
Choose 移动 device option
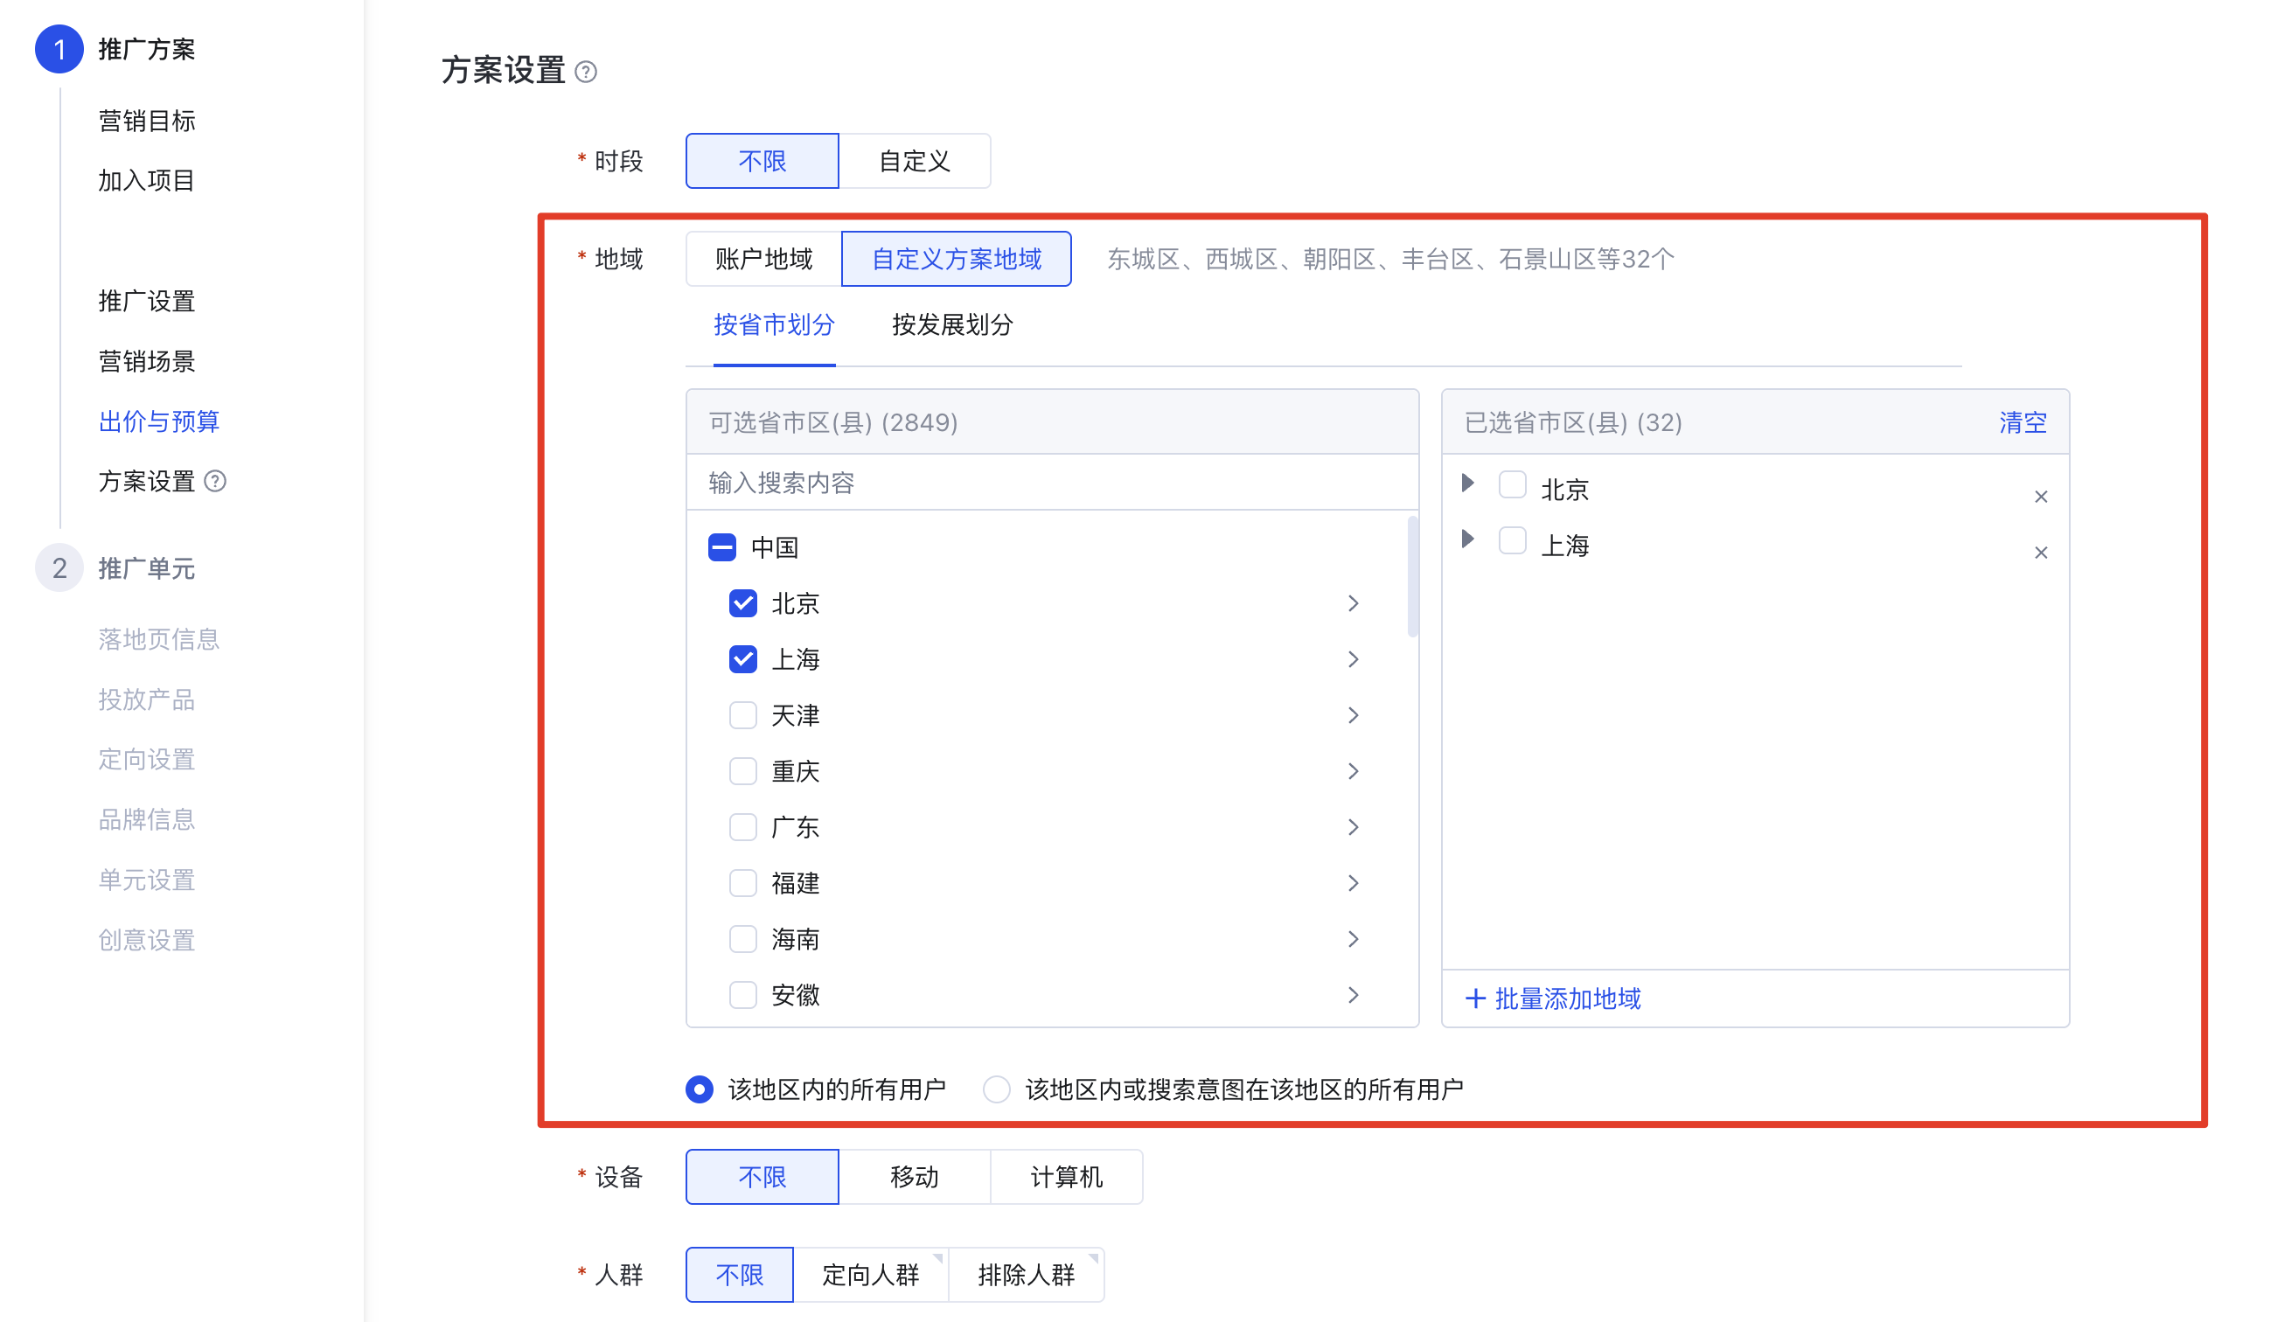coord(915,1177)
